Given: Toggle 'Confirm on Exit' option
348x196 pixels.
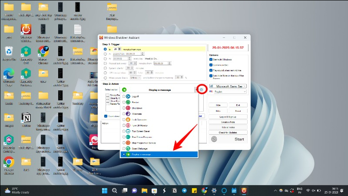Looking at the screenshot, I should [211, 65].
